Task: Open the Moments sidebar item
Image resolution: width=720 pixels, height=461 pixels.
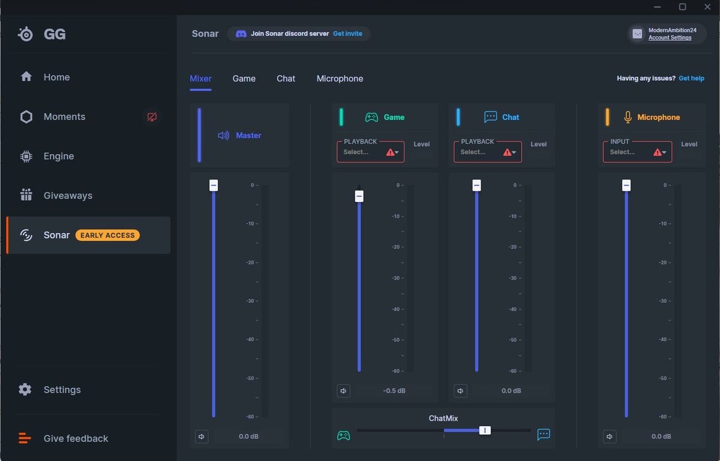Action: click(88, 116)
